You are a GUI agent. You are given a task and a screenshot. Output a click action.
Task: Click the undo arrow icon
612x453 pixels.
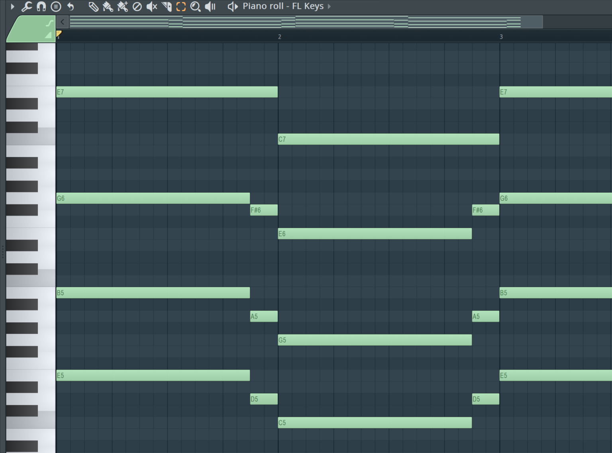click(x=71, y=6)
